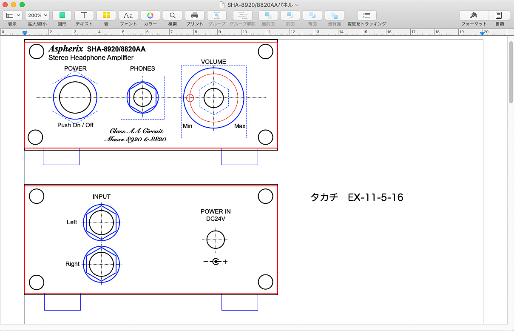The width and height of the screenshot is (514, 331).
Task: Select the Max label
Action: (240, 126)
